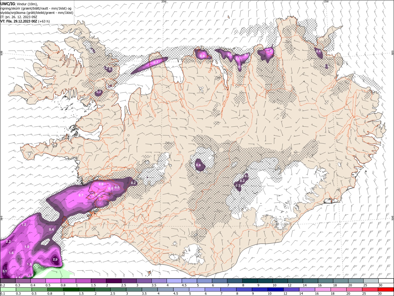Click the '20W' longitude label
The height and width of the screenshot is (296, 394).
tap(164, 2)
